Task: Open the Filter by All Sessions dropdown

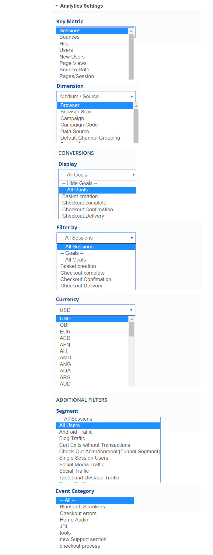Action: click(96, 238)
